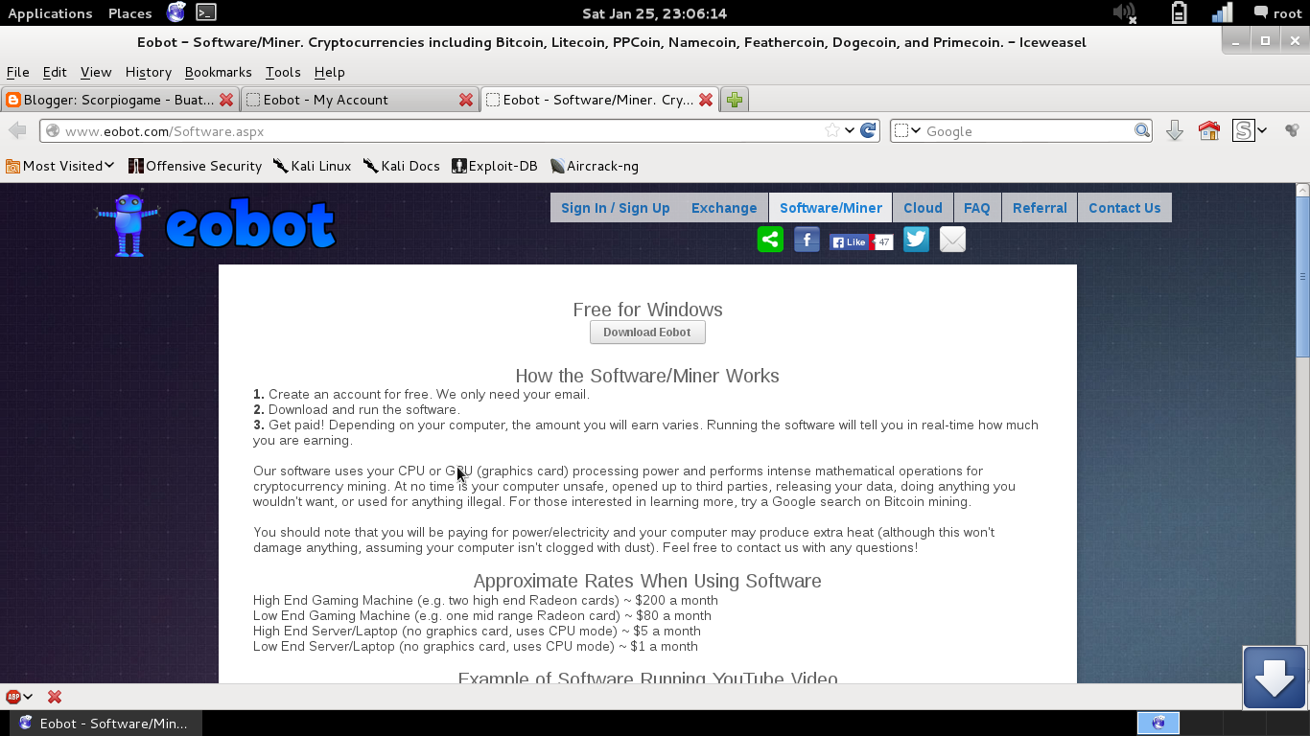
Task: Click the green share icon
Action: coord(770,240)
